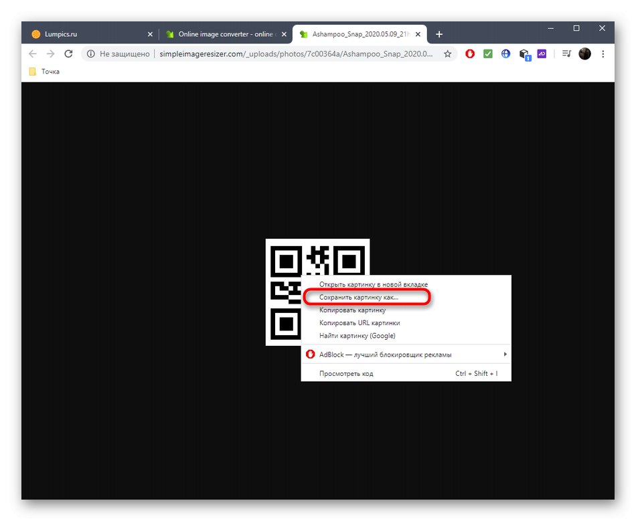The width and height of the screenshot is (636, 521).
Task: Open Chrome three-dot menu
Action: [603, 54]
